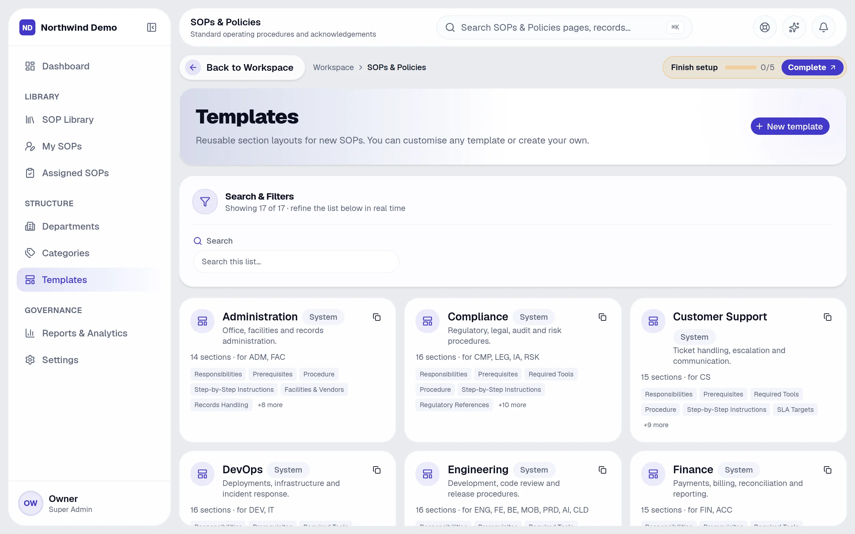The width and height of the screenshot is (855, 534).
Task: Click SLA Targets tag
Action: click(x=795, y=410)
